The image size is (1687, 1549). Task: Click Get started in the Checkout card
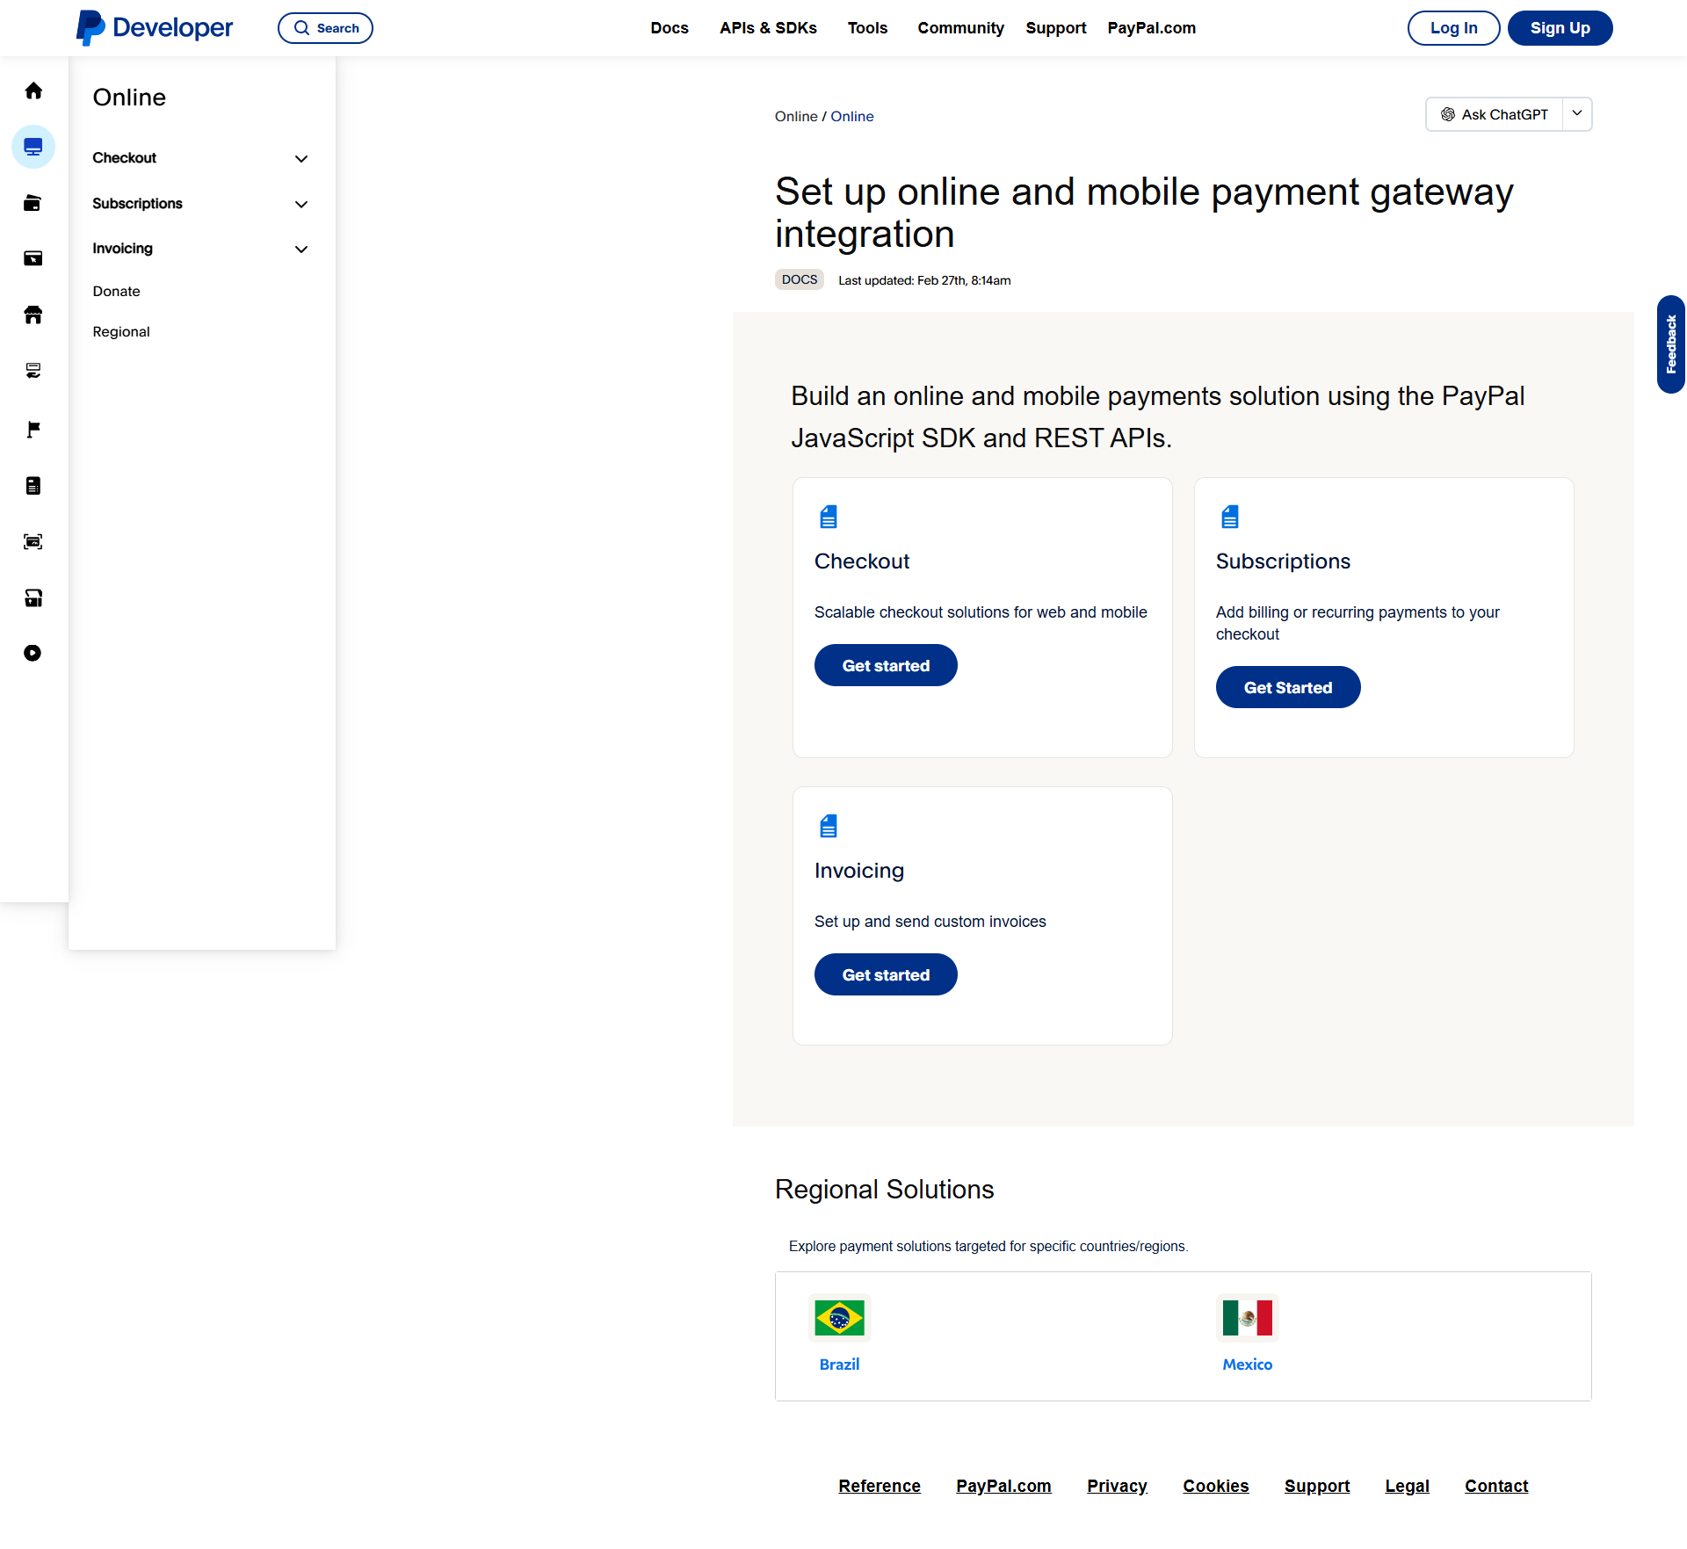(x=886, y=665)
